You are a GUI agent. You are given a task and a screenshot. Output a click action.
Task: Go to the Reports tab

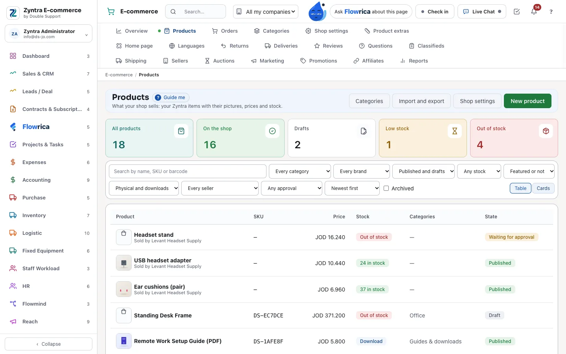[414, 61]
